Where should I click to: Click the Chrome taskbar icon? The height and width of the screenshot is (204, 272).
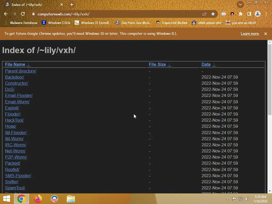coord(22,199)
